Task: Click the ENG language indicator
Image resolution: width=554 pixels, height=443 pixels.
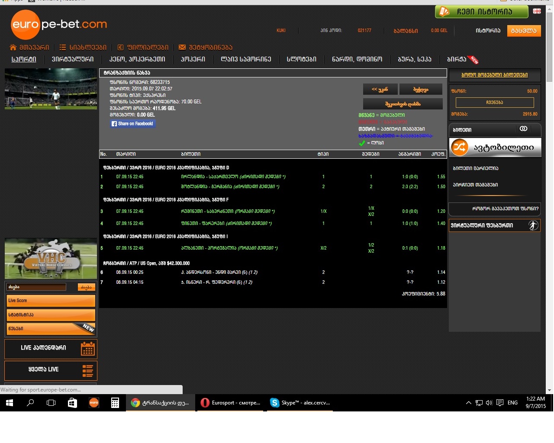Action: point(512,403)
